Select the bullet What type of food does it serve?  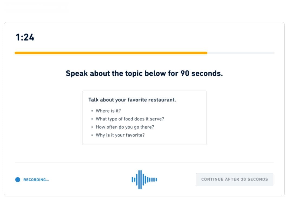[130, 119]
